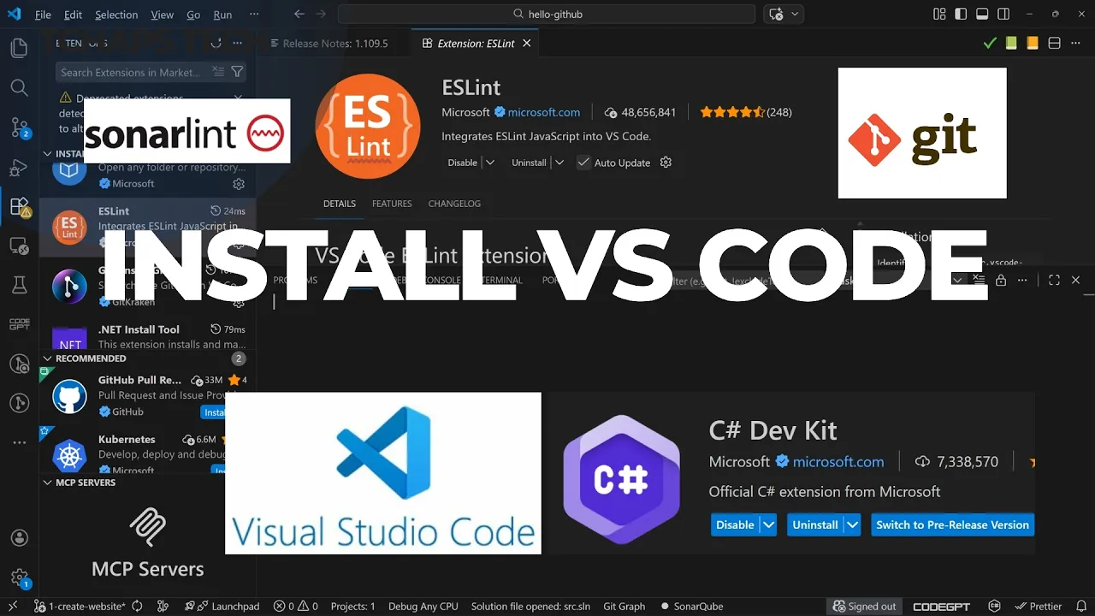Toggle primary side bar visibility

[961, 14]
